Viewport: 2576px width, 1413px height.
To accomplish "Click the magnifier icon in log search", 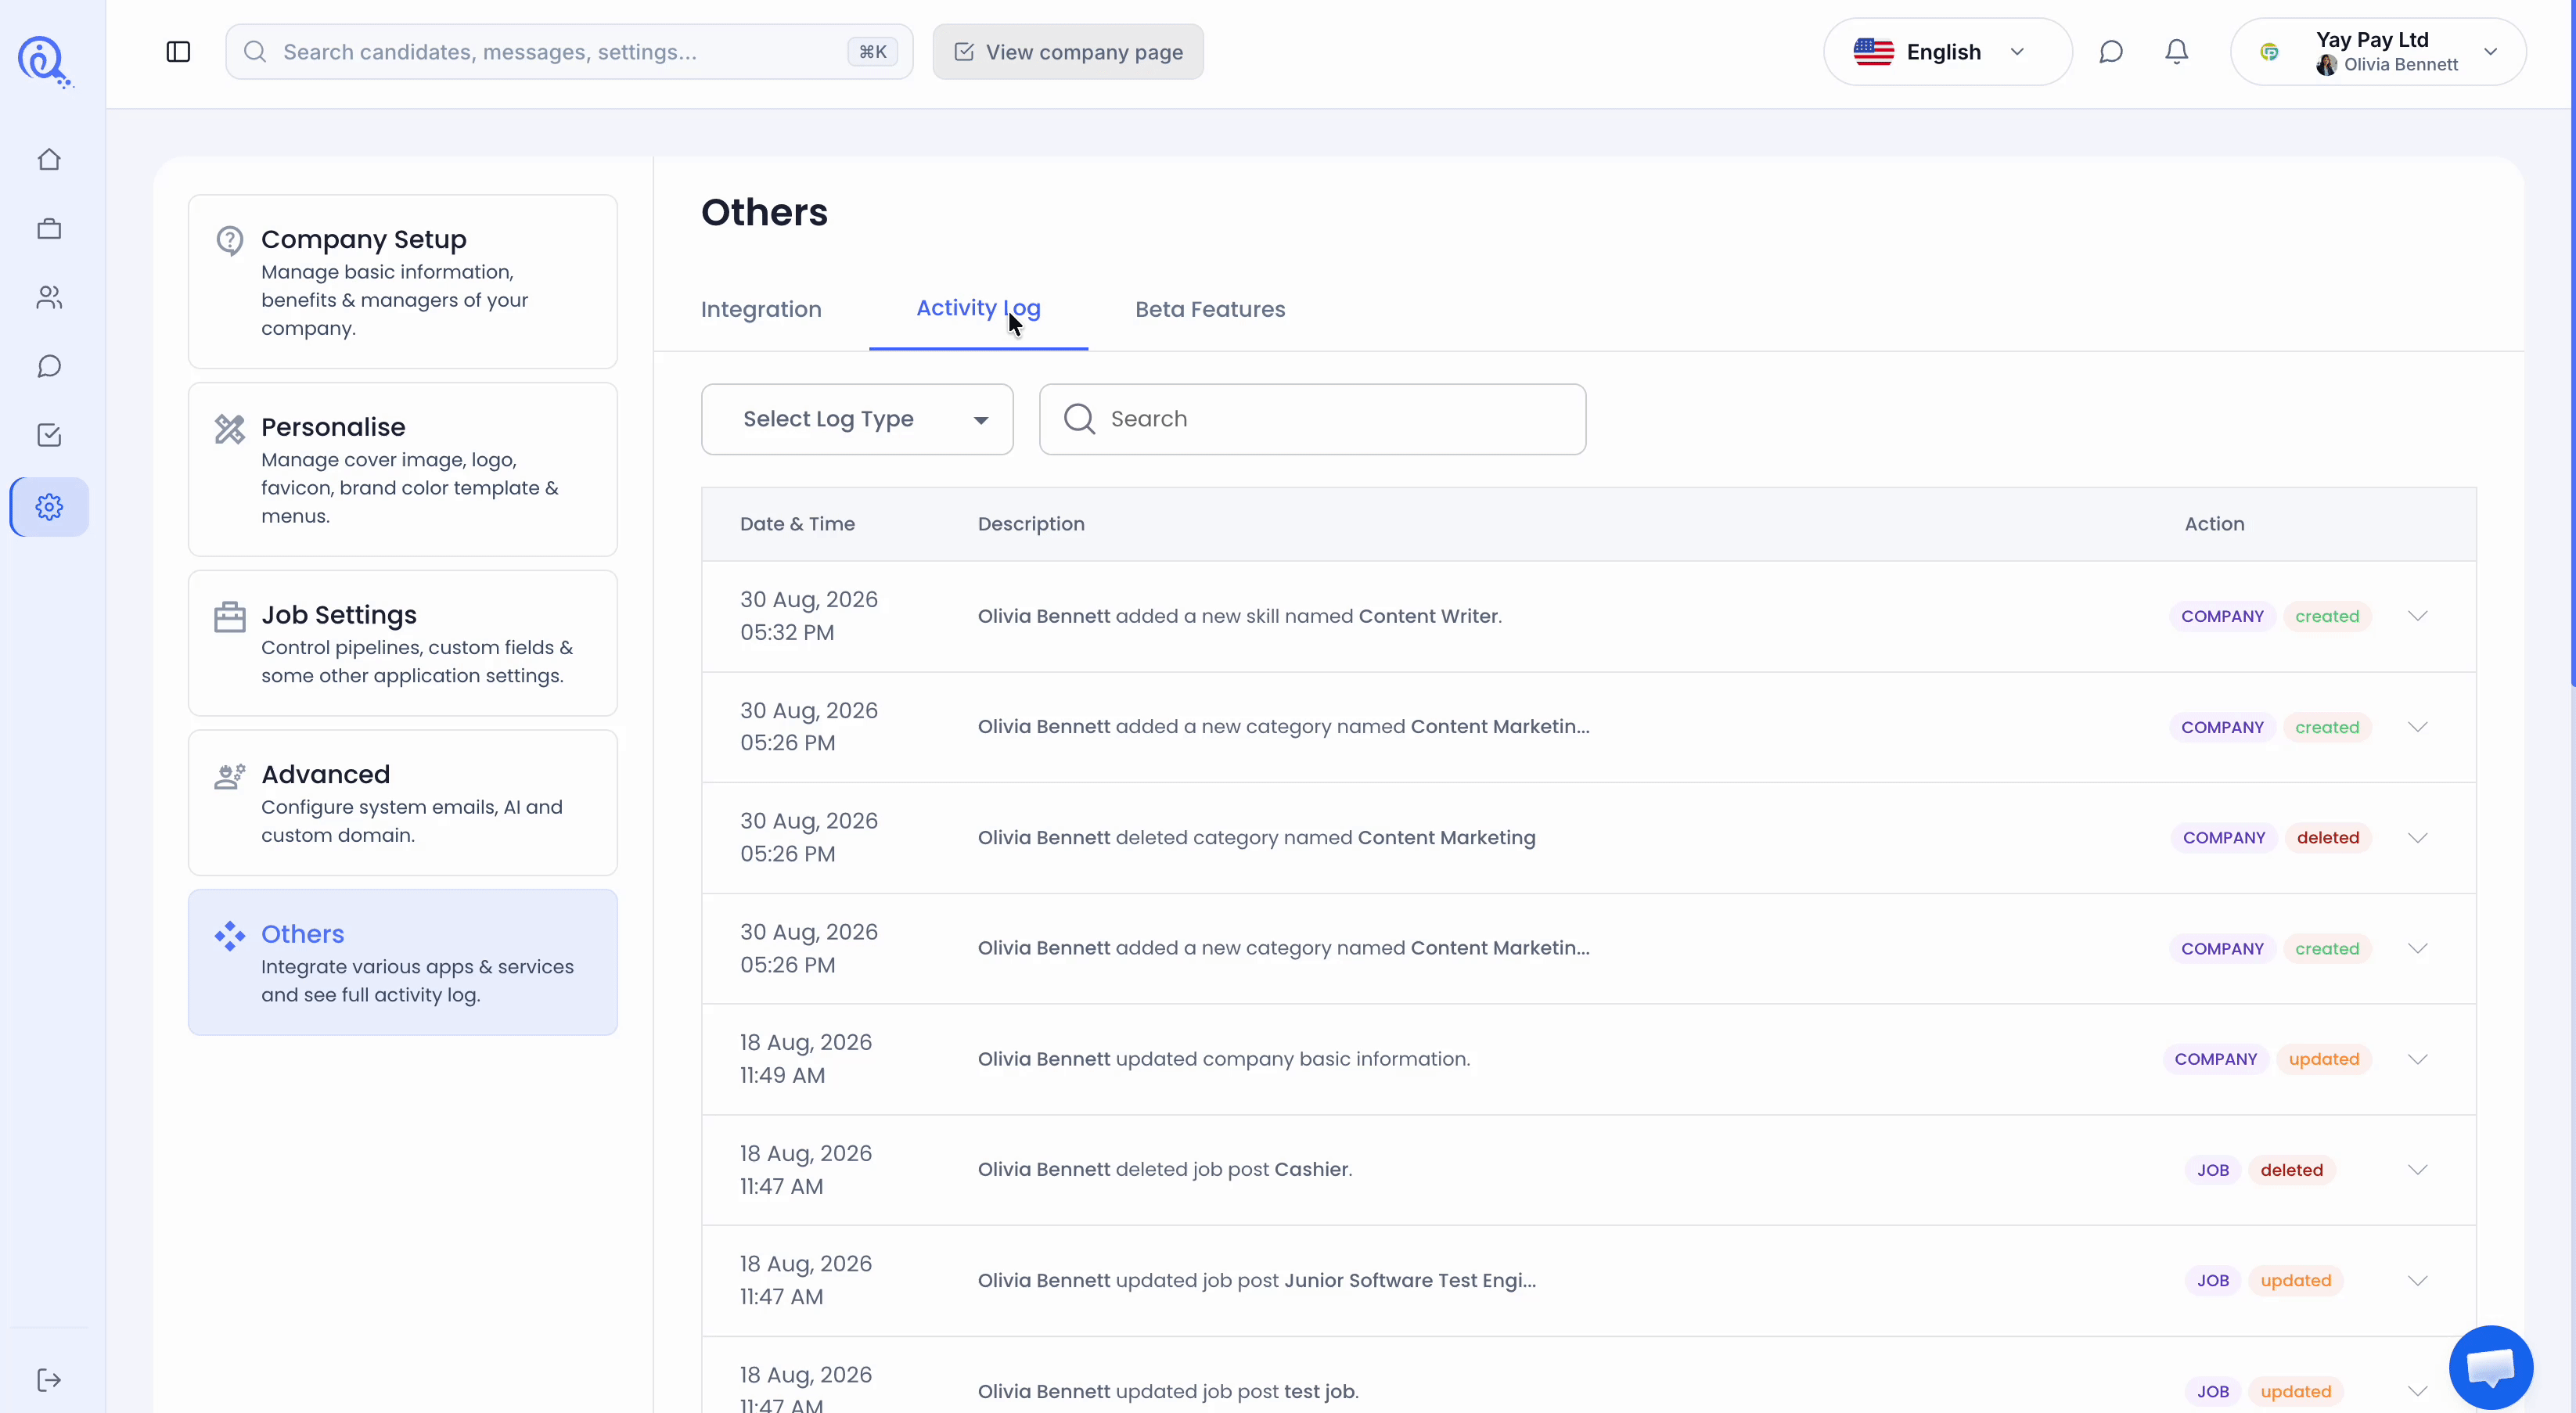I will 1080,419.
